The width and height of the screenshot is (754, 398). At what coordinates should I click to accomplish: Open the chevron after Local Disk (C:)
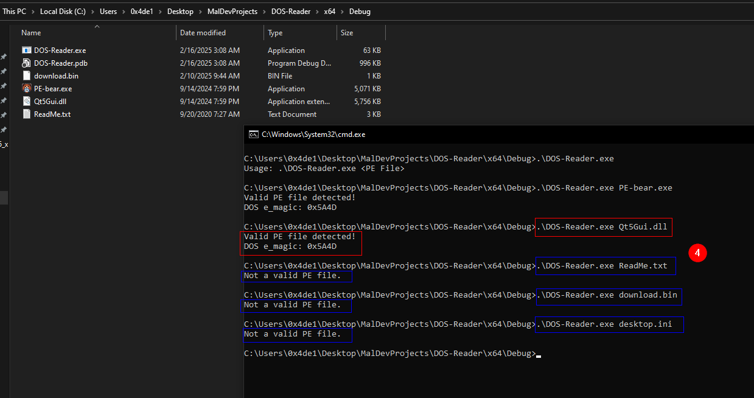tap(93, 12)
